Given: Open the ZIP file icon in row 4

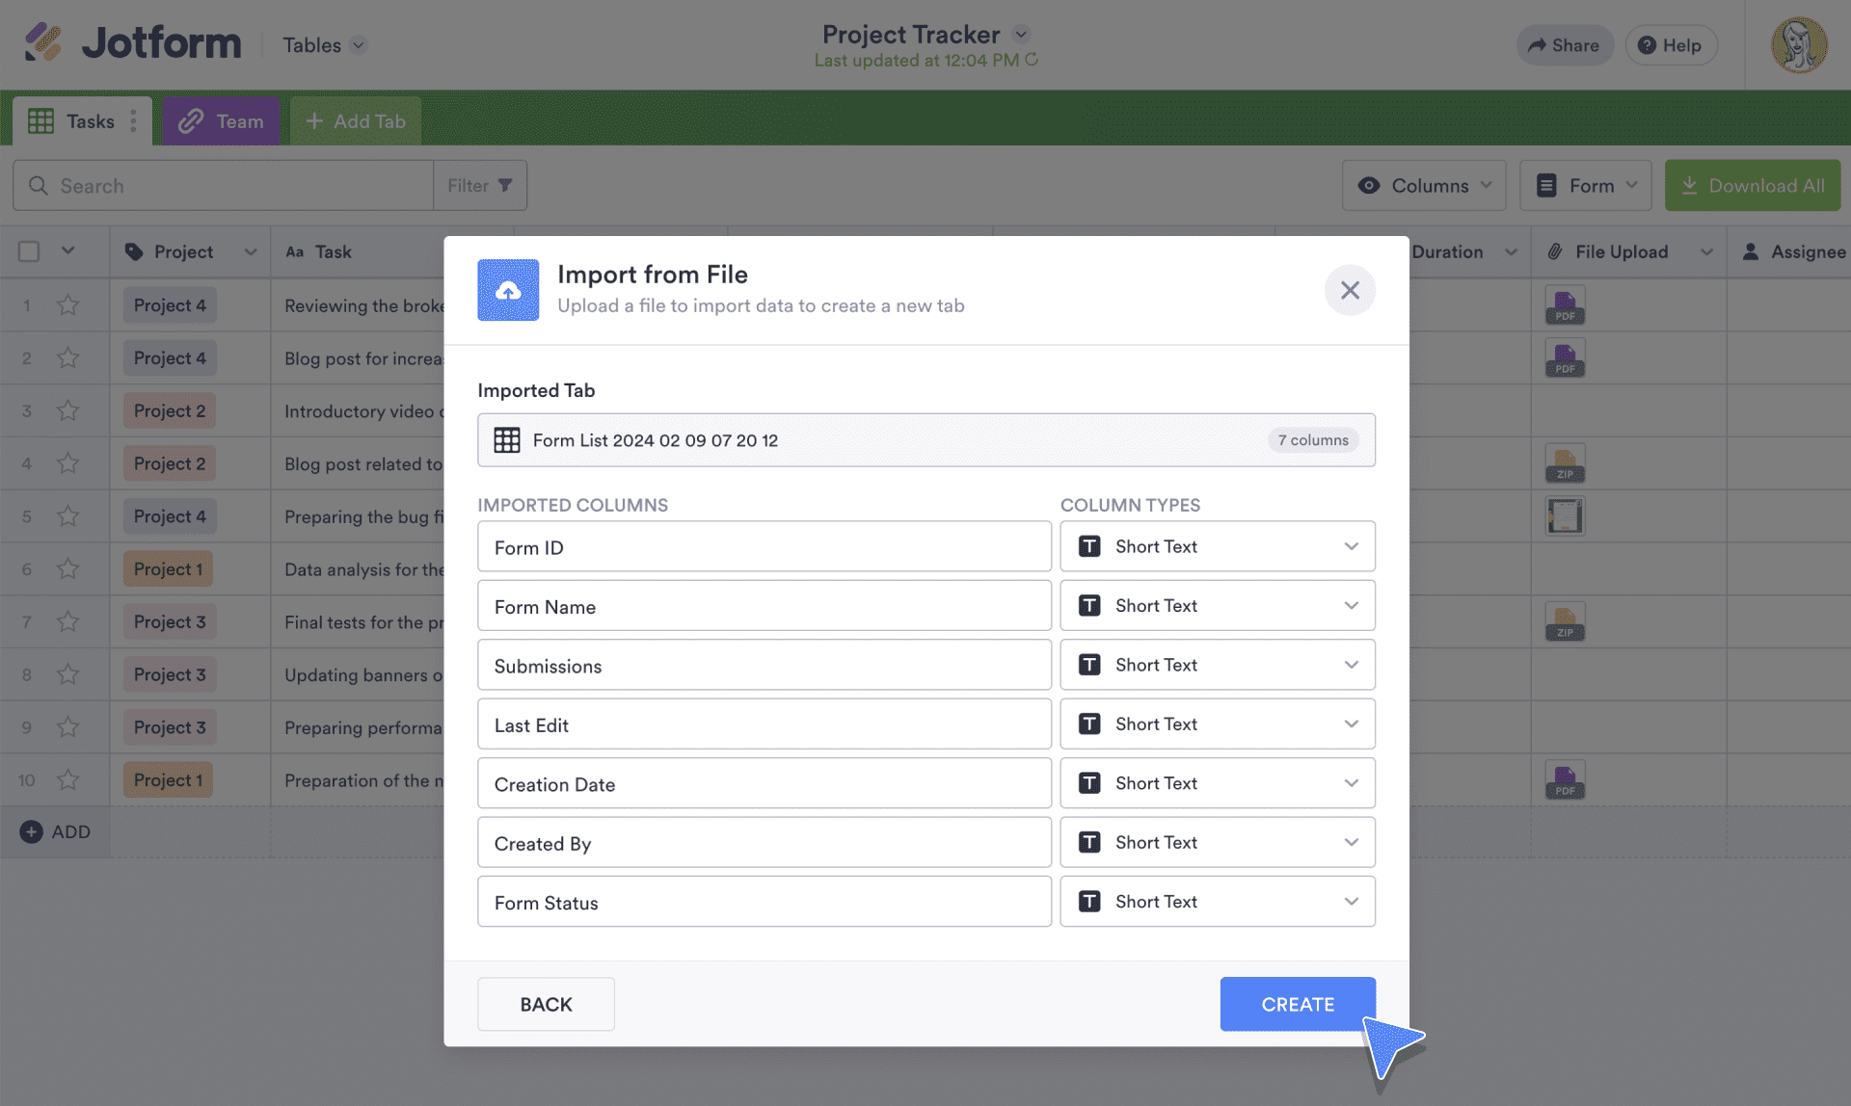Looking at the screenshot, I should tap(1564, 463).
